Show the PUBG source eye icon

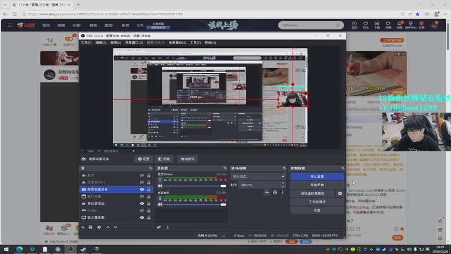[142, 211]
